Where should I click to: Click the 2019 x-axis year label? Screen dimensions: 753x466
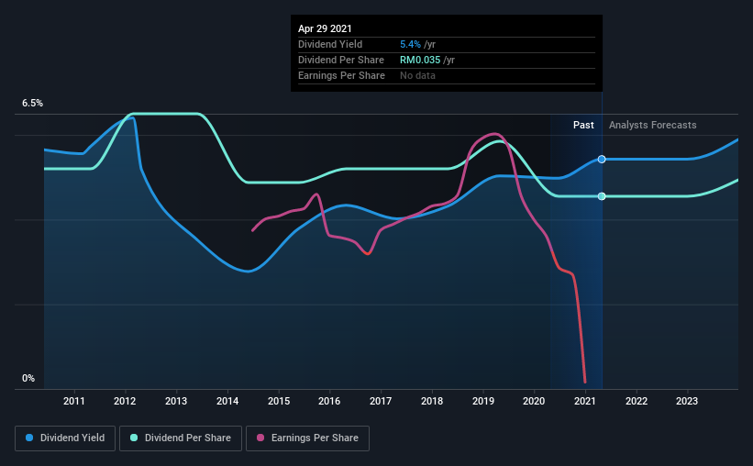coord(483,401)
